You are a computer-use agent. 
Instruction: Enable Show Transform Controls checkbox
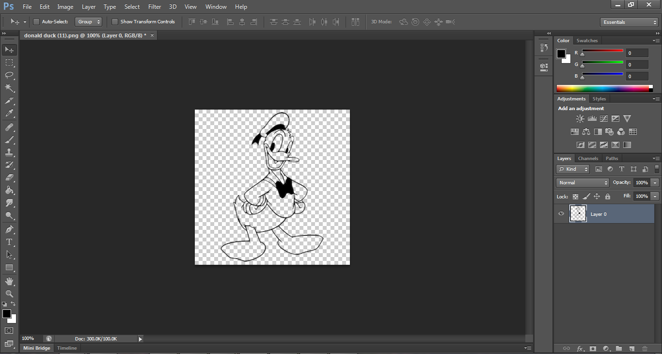pyautogui.click(x=115, y=22)
